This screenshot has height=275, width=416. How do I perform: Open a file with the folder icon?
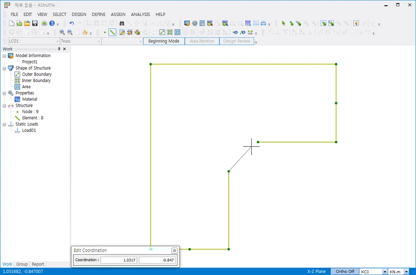27,24
